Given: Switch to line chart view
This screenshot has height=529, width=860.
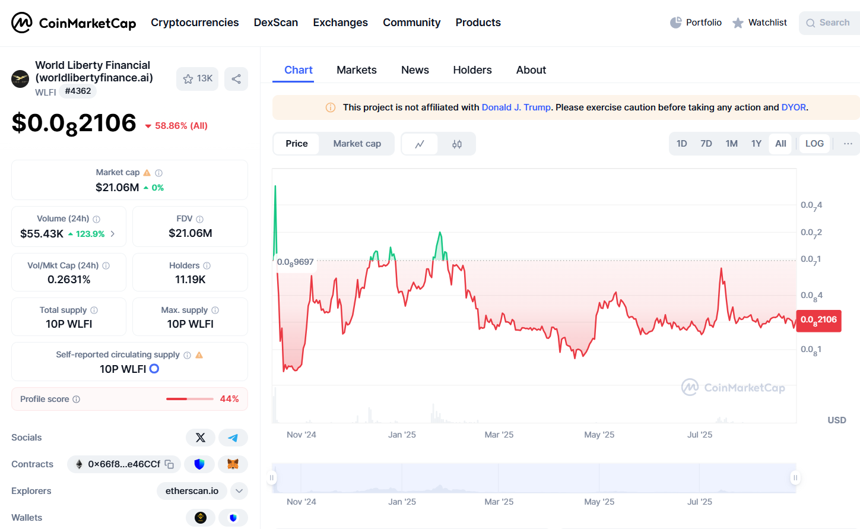Looking at the screenshot, I should pyautogui.click(x=420, y=144).
